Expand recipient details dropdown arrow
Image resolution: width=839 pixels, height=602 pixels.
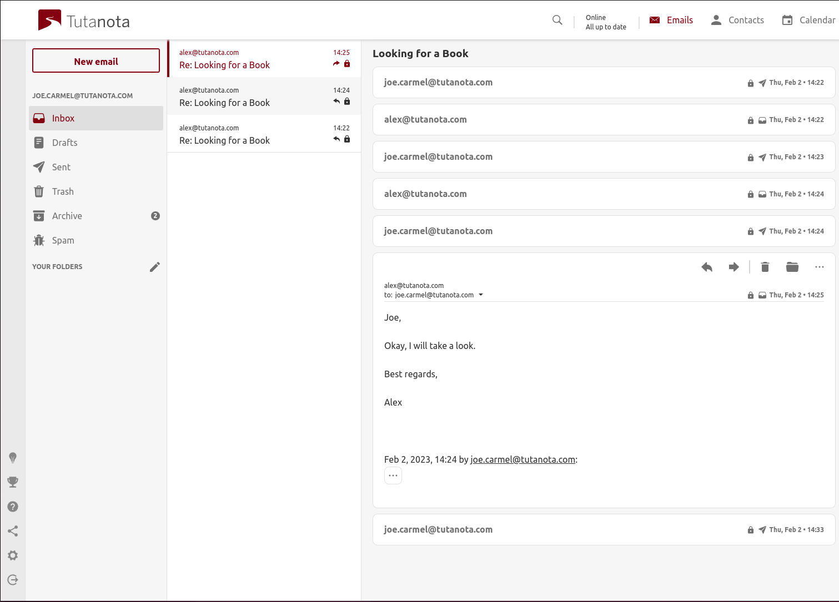(x=481, y=295)
